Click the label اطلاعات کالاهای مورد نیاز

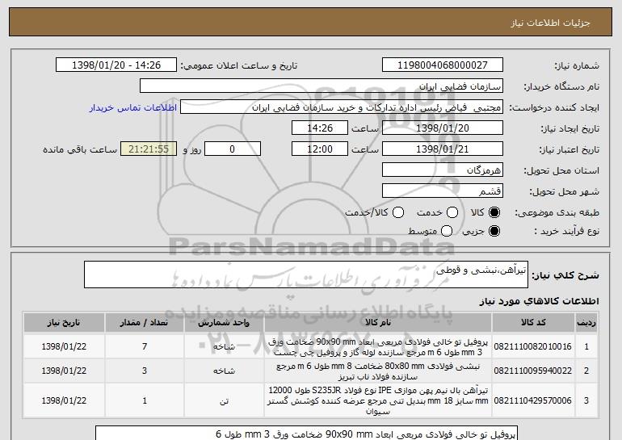click(539, 301)
